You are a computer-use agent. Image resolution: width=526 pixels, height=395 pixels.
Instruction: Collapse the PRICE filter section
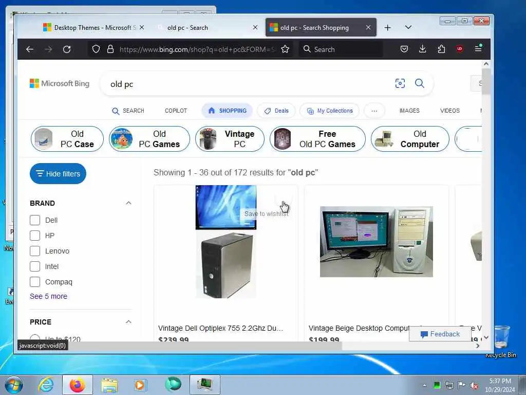(x=128, y=322)
